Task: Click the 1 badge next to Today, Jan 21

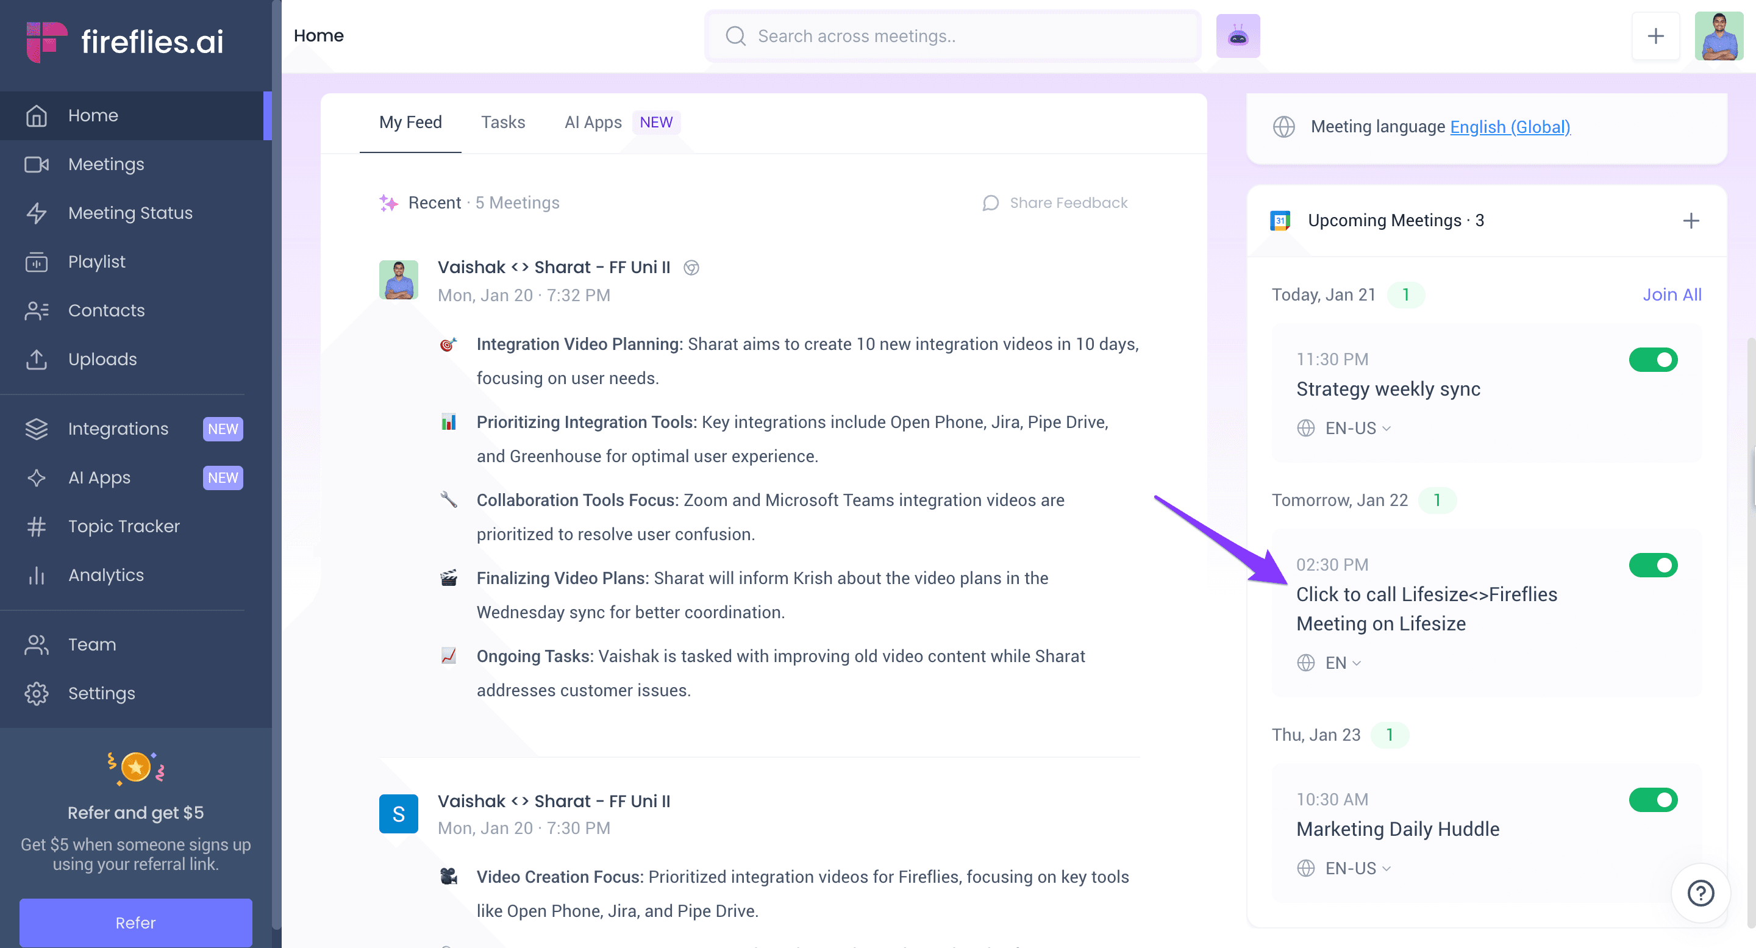Action: click(1405, 294)
